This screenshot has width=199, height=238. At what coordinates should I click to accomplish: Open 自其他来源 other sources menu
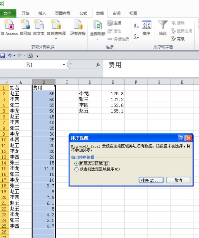click(56, 29)
